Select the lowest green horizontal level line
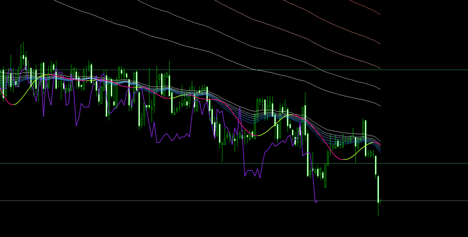The width and height of the screenshot is (468, 237). (234, 201)
